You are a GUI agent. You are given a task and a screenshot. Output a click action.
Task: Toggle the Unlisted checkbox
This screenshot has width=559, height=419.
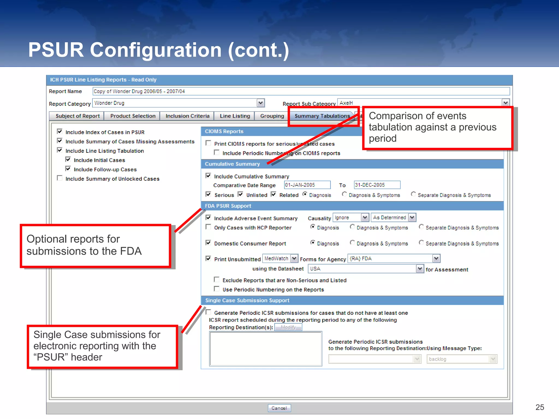240,194
